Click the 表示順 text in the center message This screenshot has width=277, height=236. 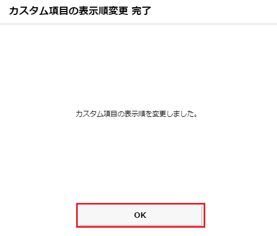pos(135,114)
